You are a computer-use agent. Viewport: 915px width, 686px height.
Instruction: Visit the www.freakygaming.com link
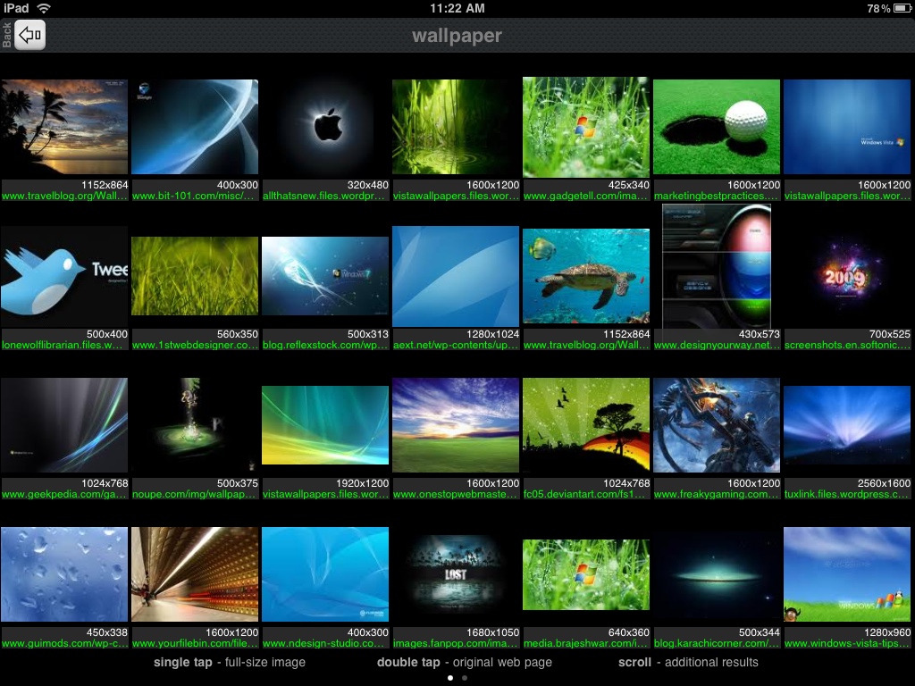[716, 491]
